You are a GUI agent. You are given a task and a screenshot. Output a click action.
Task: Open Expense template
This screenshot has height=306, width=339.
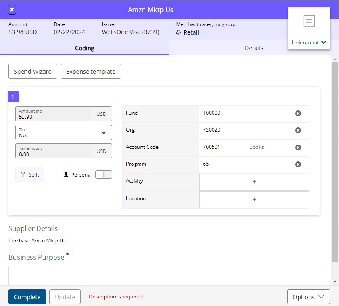click(x=91, y=72)
